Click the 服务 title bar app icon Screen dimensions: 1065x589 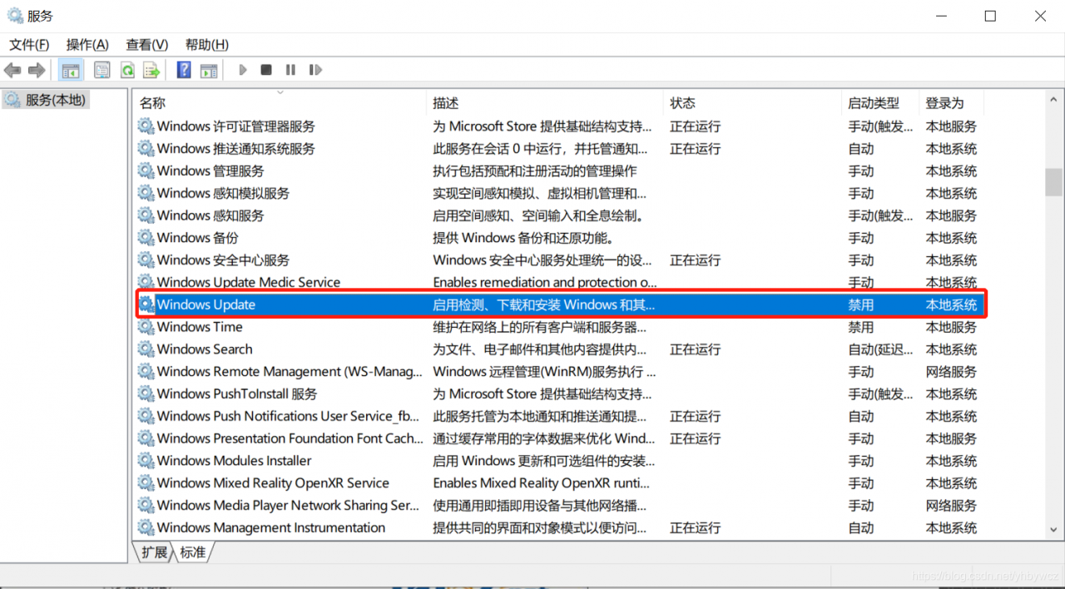15,16
